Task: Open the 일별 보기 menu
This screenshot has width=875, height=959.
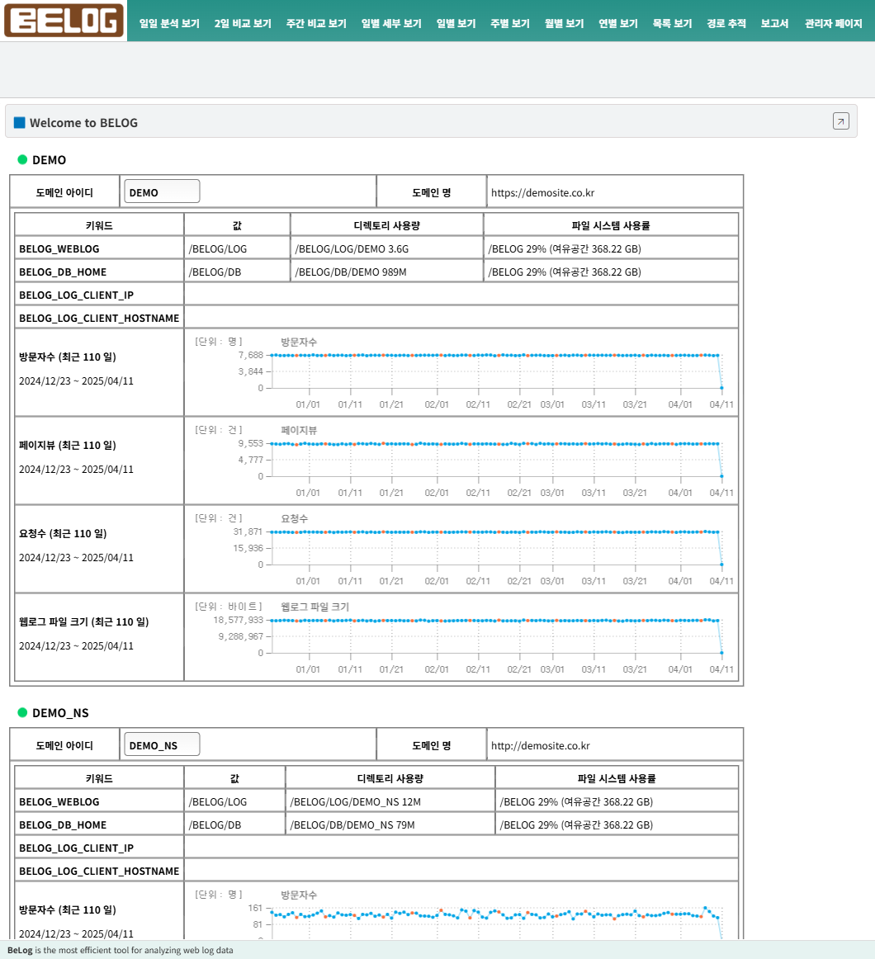Action: 456,23
